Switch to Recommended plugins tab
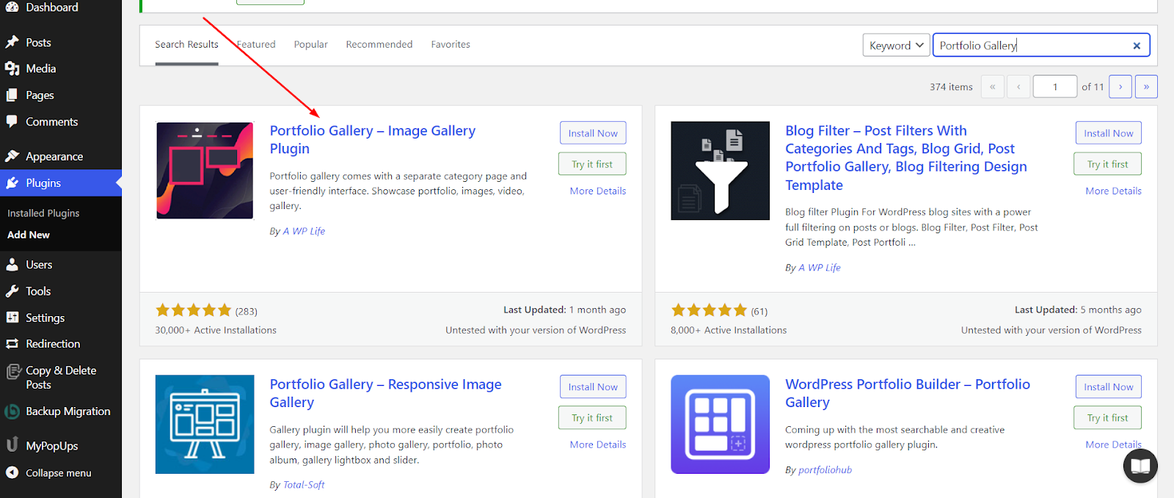The height and width of the screenshot is (498, 1174). pyautogui.click(x=379, y=45)
